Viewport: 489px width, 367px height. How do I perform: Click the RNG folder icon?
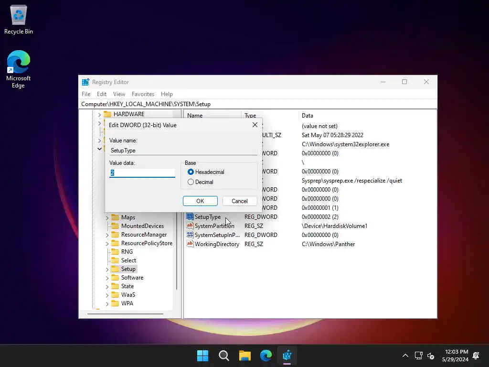[115, 251]
